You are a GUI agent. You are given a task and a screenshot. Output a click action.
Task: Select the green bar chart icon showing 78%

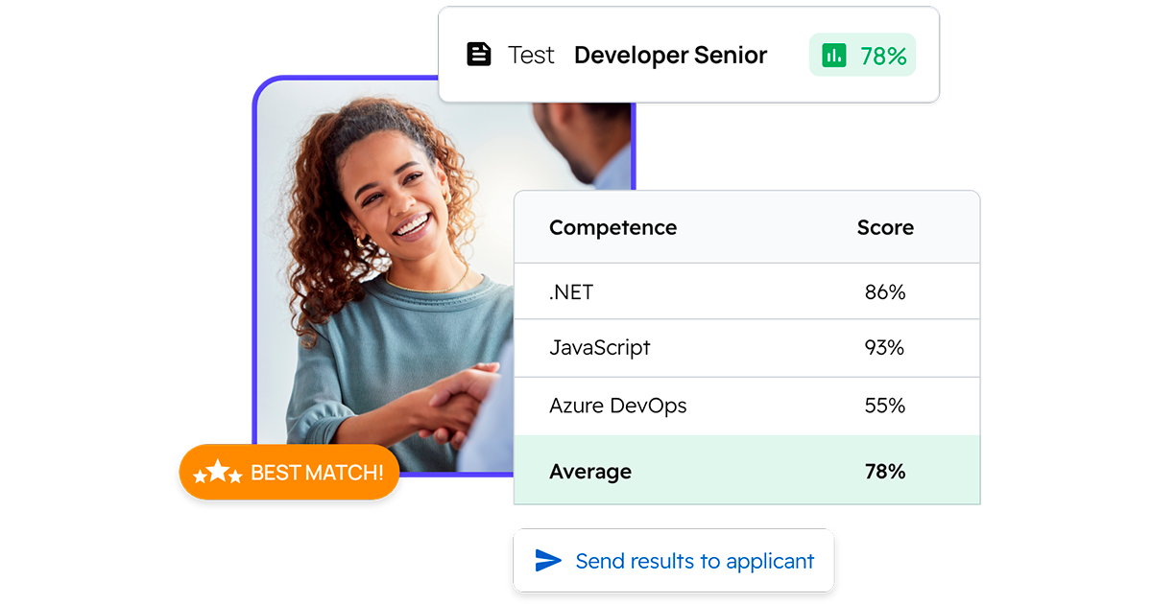pos(835,55)
